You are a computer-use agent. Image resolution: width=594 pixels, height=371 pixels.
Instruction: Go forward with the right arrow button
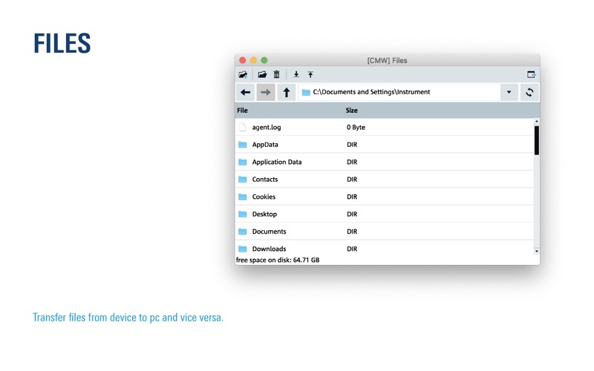(266, 92)
